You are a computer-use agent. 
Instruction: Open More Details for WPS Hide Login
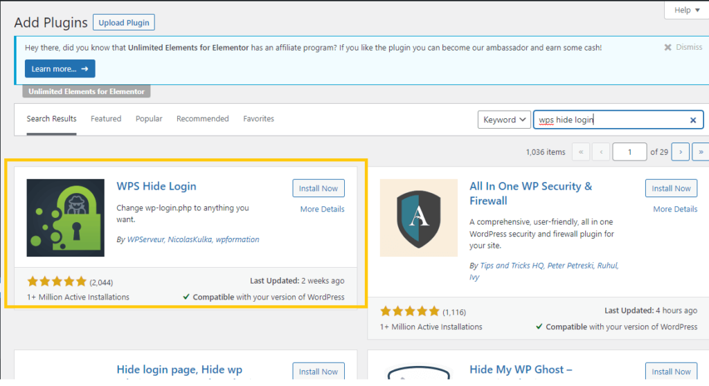click(x=323, y=210)
